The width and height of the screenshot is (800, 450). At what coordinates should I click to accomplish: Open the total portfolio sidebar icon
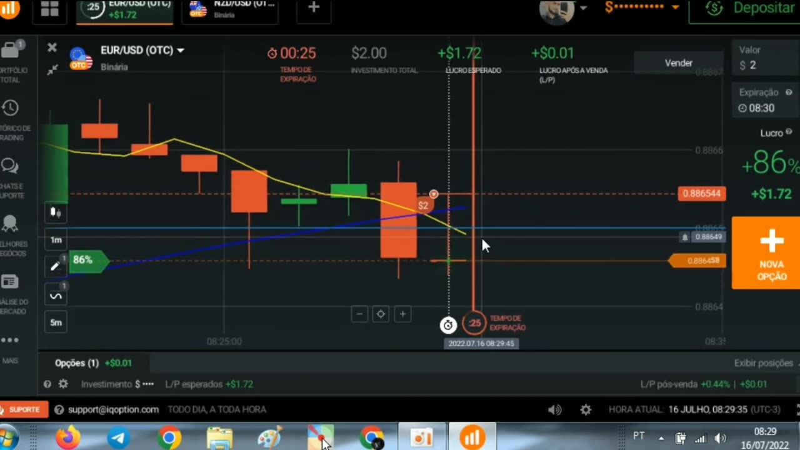point(11,50)
